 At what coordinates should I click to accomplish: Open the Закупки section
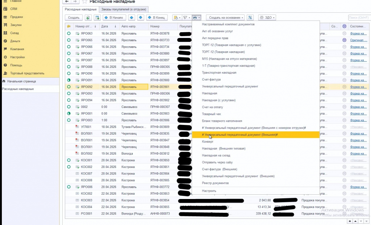pos(16,25)
